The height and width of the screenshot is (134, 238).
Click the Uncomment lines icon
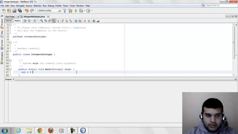98,21
